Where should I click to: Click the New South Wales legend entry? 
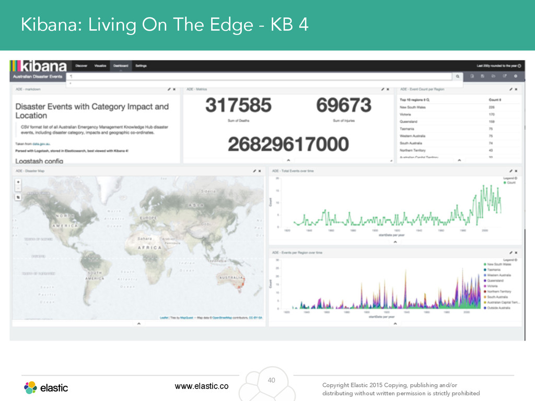(x=497, y=264)
